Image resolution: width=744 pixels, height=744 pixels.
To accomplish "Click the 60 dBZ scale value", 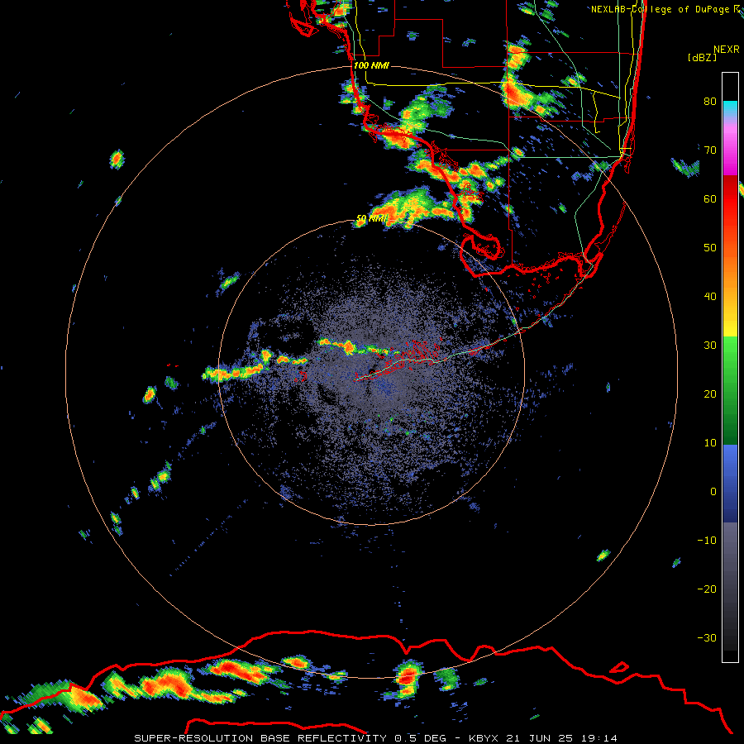I will pyautogui.click(x=710, y=199).
